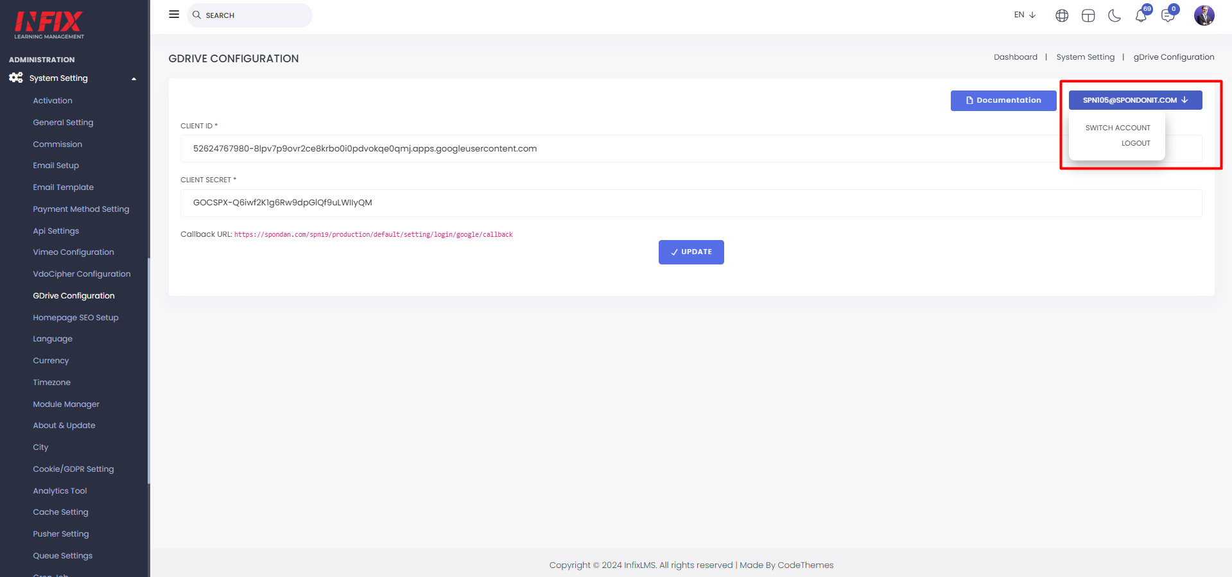Open Cache Setting in sidebar
This screenshot has height=577, width=1232.
(x=60, y=512)
